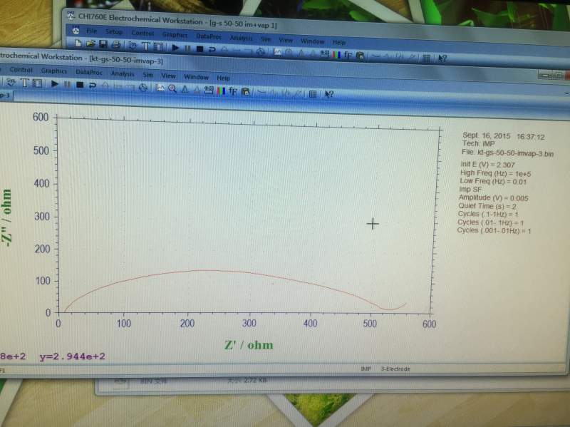Open Setup menu in back g-s window
The height and width of the screenshot is (427, 570).
coord(114,32)
